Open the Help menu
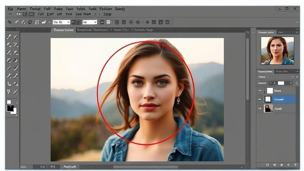The image size is (304, 171). (x=108, y=14)
